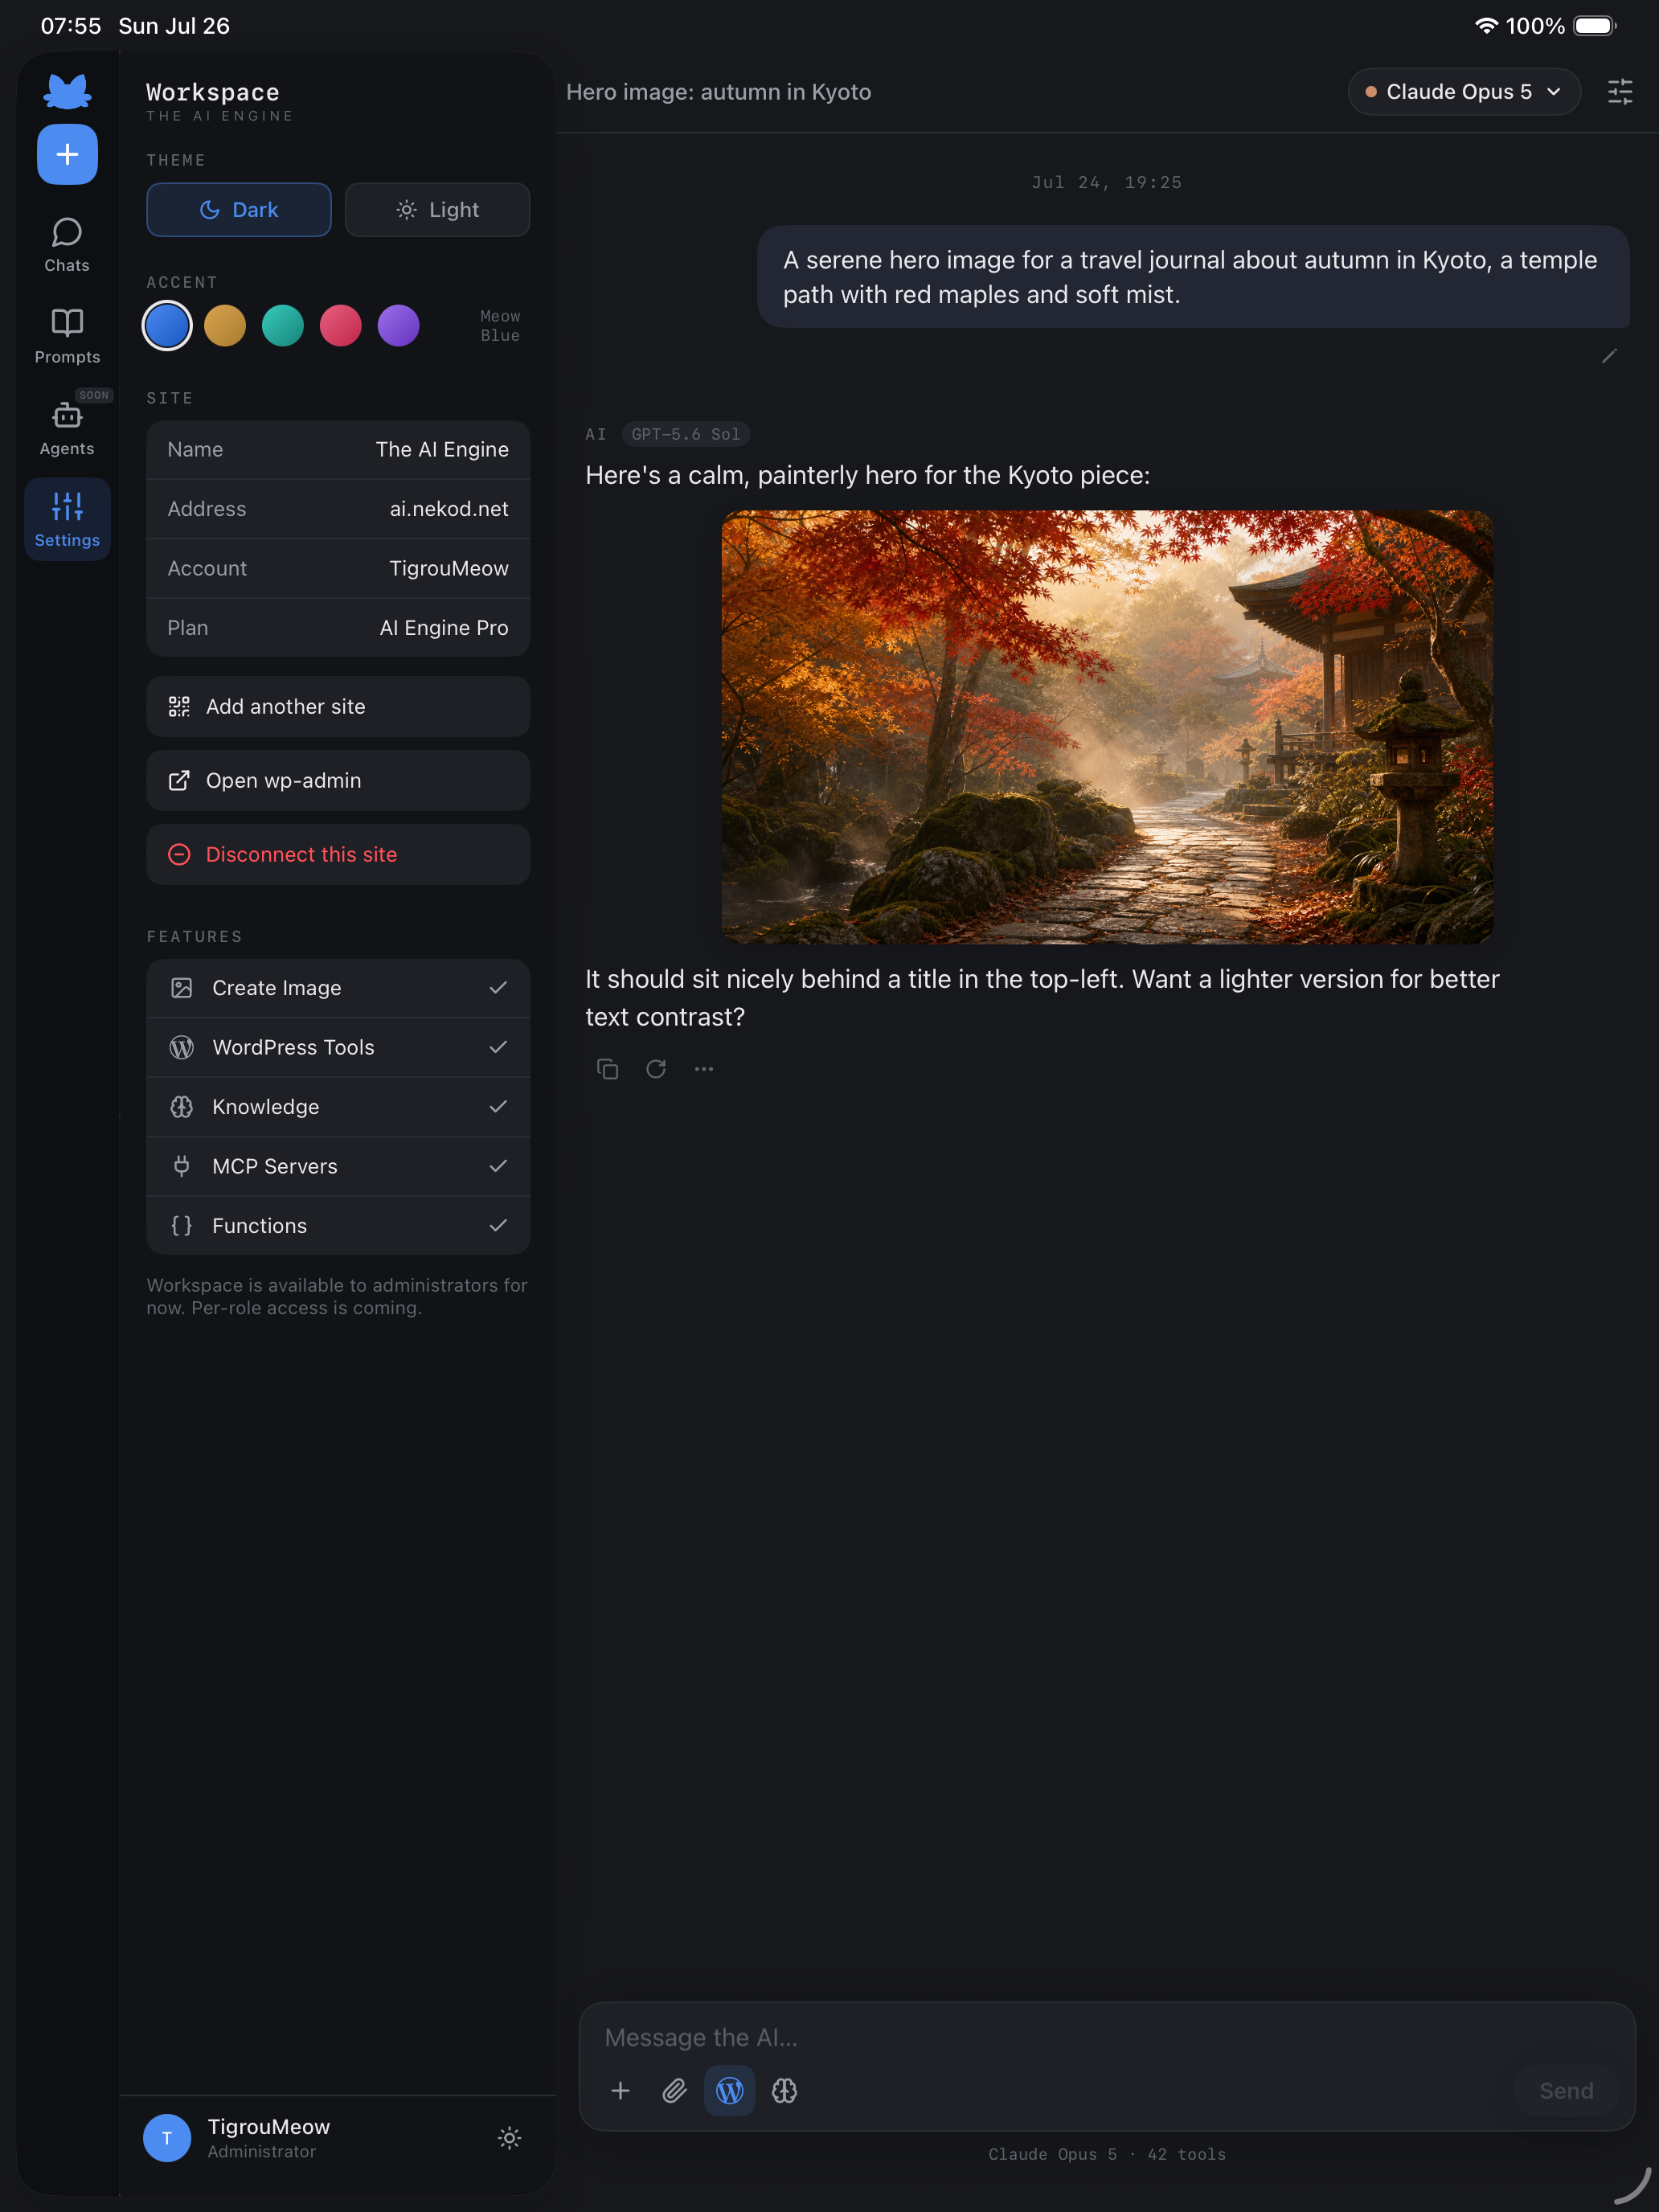Image resolution: width=1659 pixels, height=2212 pixels.
Task: Edit the user message with pencil icon
Action: [1609, 356]
